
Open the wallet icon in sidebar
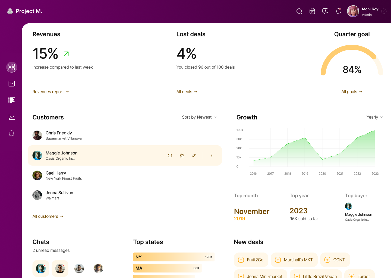[12, 84]
